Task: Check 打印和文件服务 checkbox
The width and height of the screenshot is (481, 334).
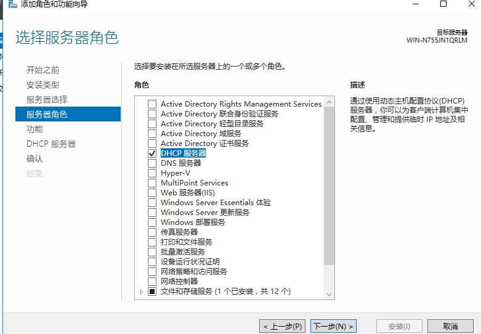Action: [x=152, y=242]
